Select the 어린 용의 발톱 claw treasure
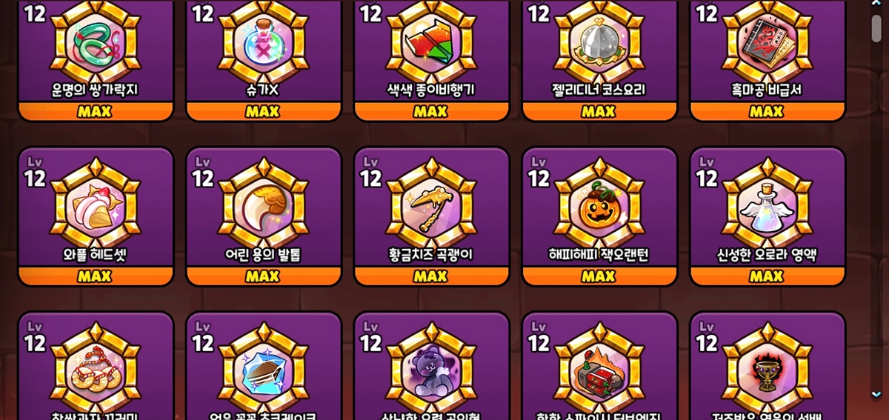 point(264,202)
